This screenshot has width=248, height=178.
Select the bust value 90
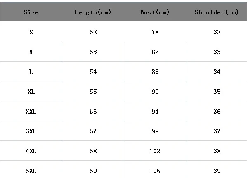[x=155, y=92]
